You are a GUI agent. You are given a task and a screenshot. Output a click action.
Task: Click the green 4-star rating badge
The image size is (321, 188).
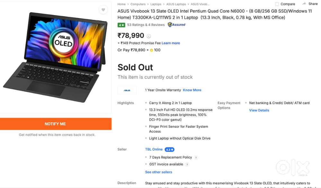[121, 25]
